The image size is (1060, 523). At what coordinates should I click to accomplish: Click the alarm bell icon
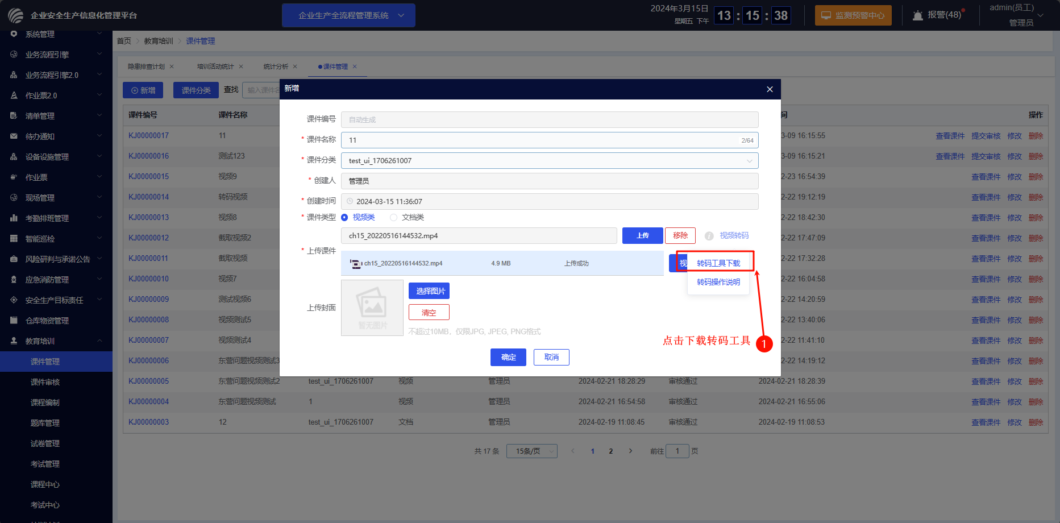pyautogui.click(x=917, y=15)
